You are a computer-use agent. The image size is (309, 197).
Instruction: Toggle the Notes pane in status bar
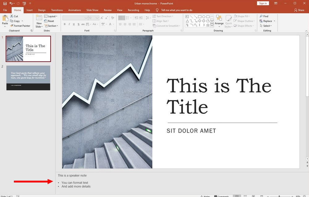point(205,196)
